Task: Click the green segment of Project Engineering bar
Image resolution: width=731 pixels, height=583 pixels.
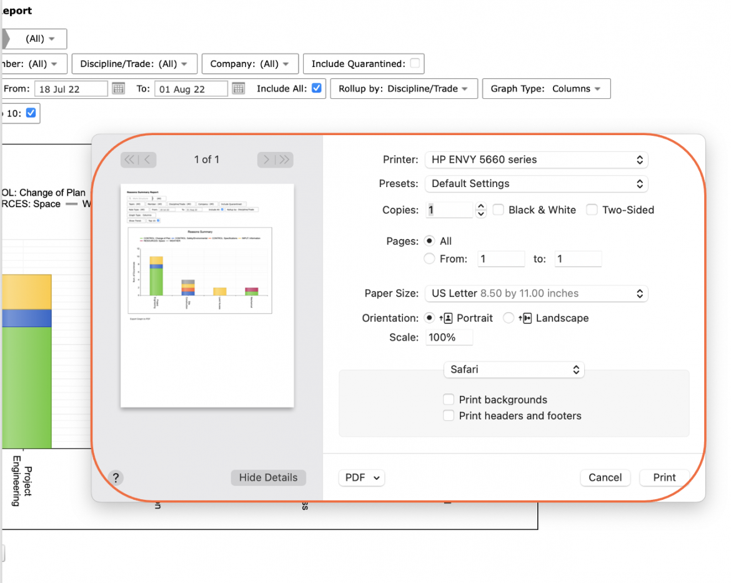Action: click(x=27, y=387)
